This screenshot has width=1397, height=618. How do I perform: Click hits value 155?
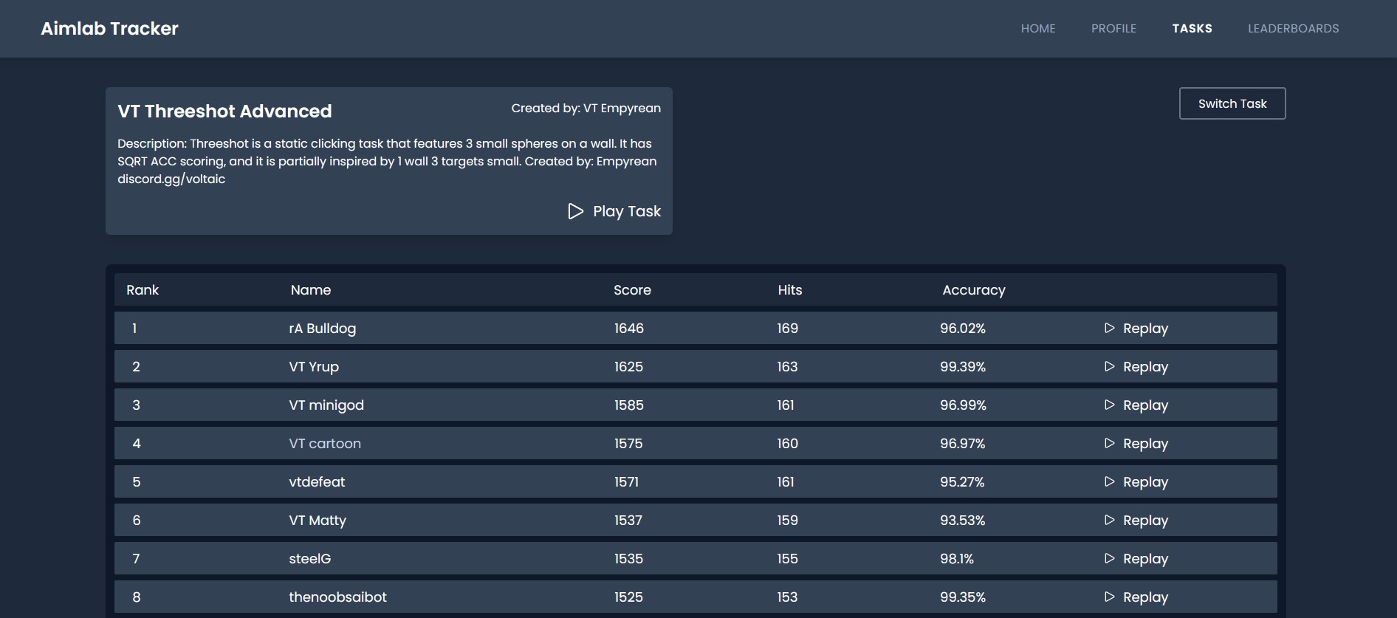(x=787, y=558)
